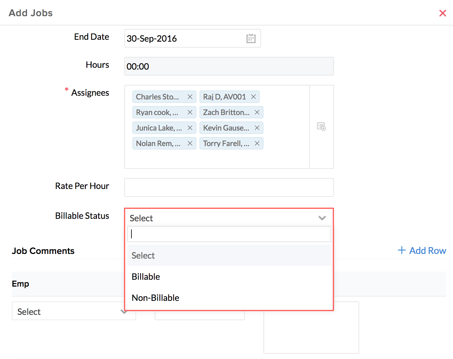Choose Billable from the status list
Viewport: 453px width, 359px height.
146,277
